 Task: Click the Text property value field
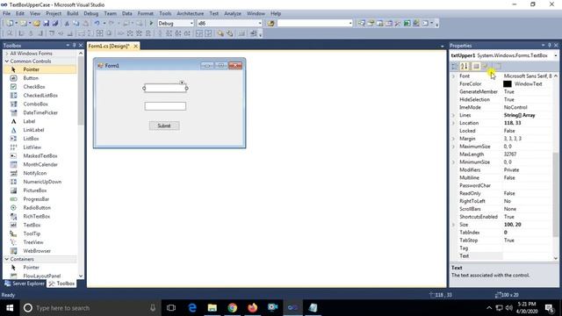(527, 255)
